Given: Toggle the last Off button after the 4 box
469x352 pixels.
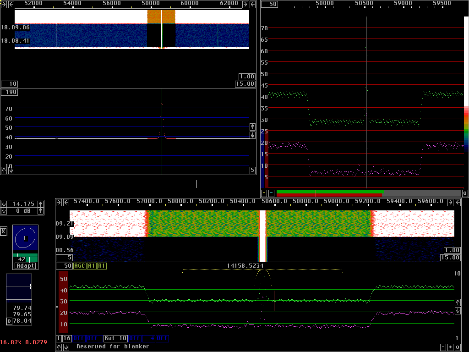Looking at the screenshot, I should click(x=162, y=339).
